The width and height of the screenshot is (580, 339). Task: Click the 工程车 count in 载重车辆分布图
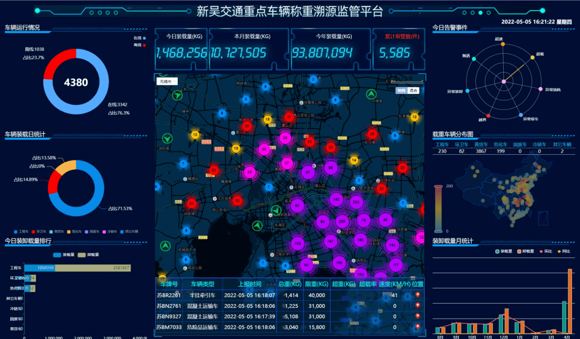(x=443, y=151)
